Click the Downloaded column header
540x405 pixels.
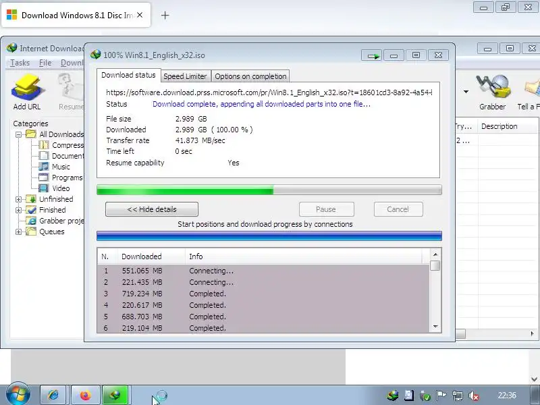tap(151, 256)
